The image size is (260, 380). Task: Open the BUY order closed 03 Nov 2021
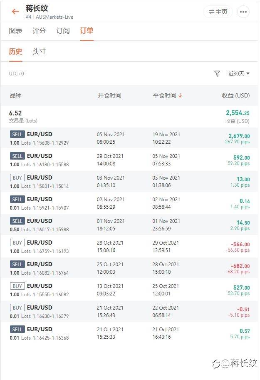pos(129,182)
